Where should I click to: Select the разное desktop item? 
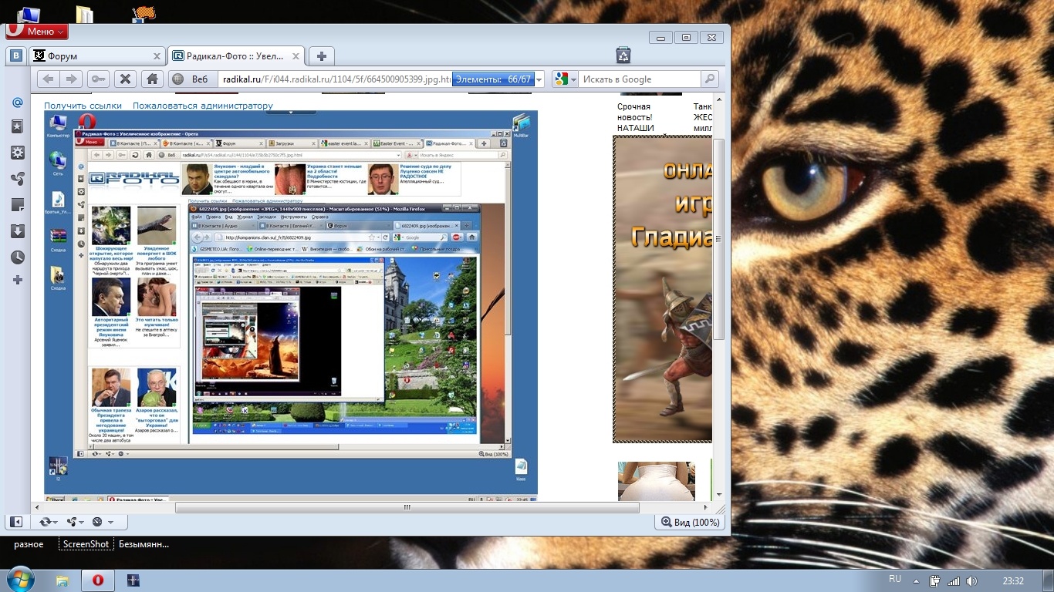tap(29, 543)
